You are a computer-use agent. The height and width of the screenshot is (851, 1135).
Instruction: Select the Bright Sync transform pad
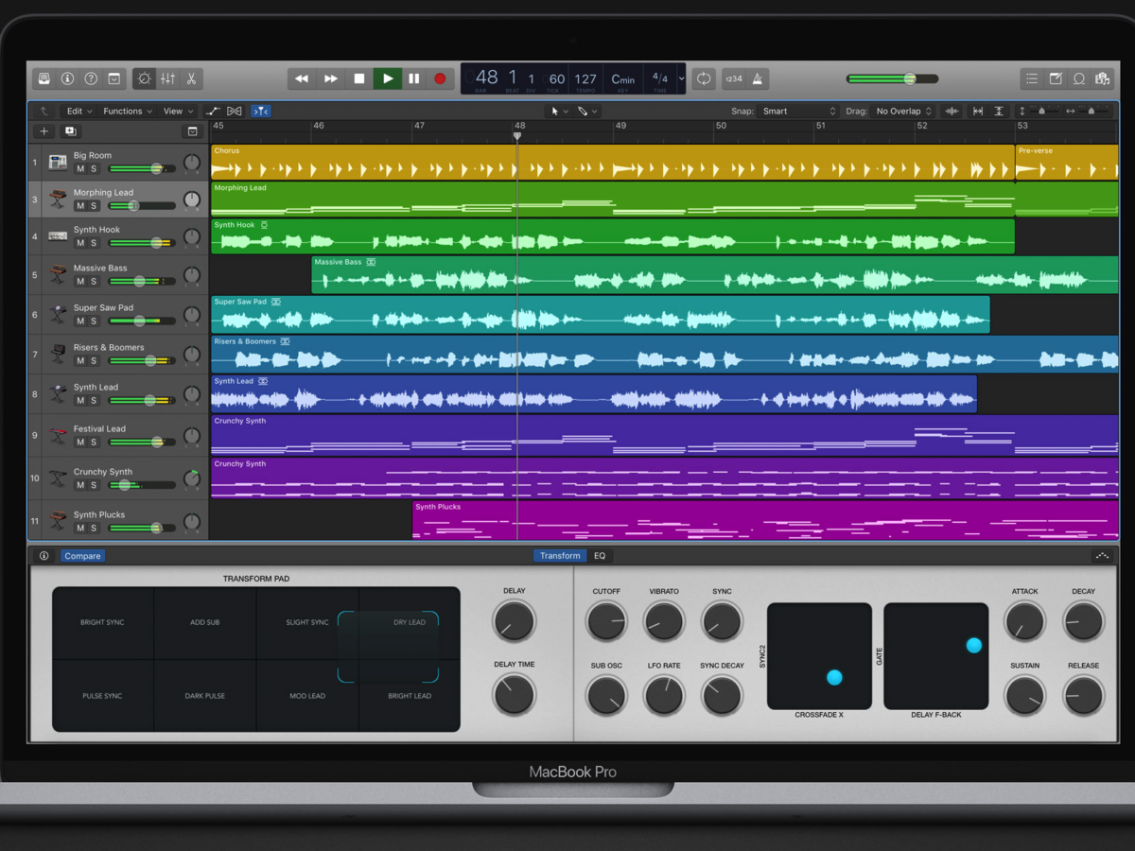[x=102, y=622]
